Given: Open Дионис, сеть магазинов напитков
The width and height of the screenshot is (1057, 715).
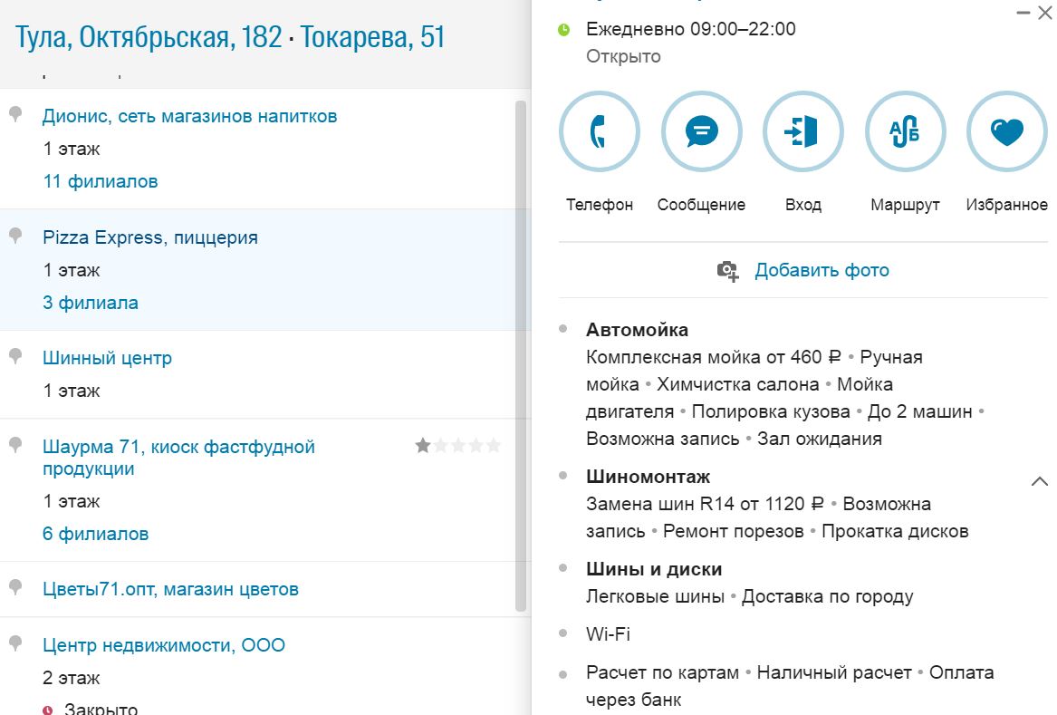Looking at the screenshot, I should 189,116.
